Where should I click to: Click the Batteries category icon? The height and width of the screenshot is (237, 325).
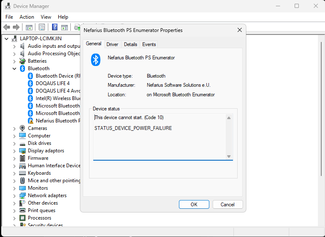(22, 61)
